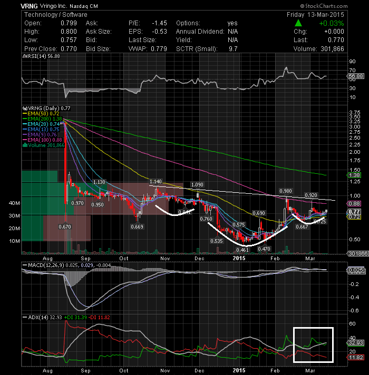369x375 pixels.
Task: Click the 0.760 price label
Action: pos(206,219)
